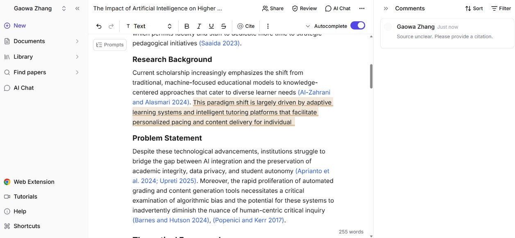Collapse the left sidebar with double chevron
The image size is (515, 238).
(77, 8)
